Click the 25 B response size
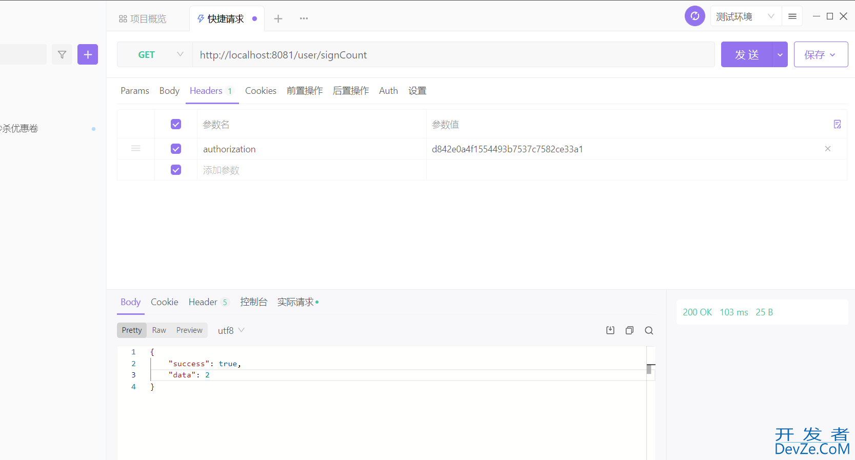This screenshot has width=855, height=460. pos(764,312)
